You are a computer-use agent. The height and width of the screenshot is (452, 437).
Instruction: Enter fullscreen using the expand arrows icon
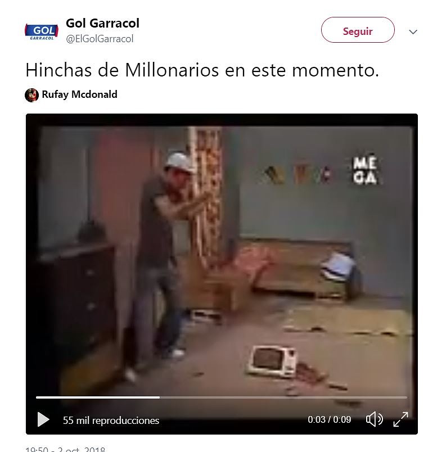click(x=400, y=419)
